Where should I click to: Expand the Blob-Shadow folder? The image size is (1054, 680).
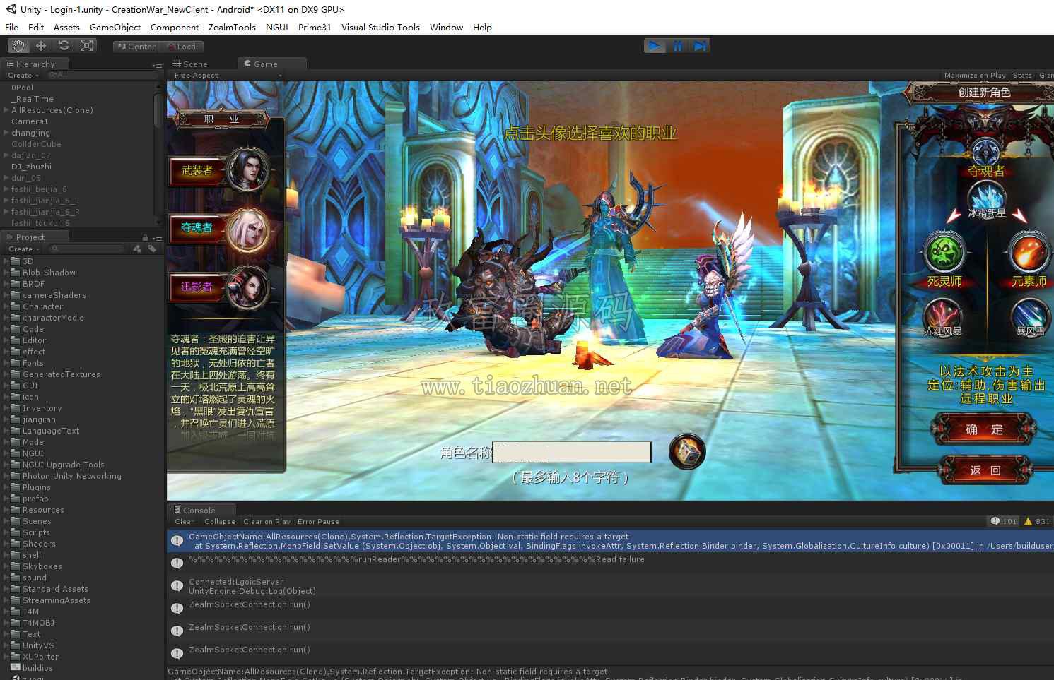[6, 273]
